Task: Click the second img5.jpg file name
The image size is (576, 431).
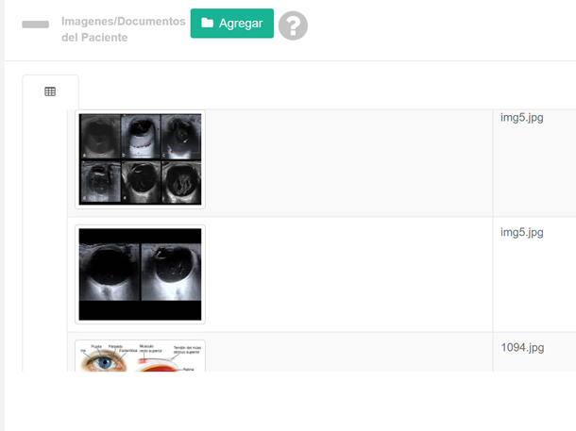Action: (521, 233)
